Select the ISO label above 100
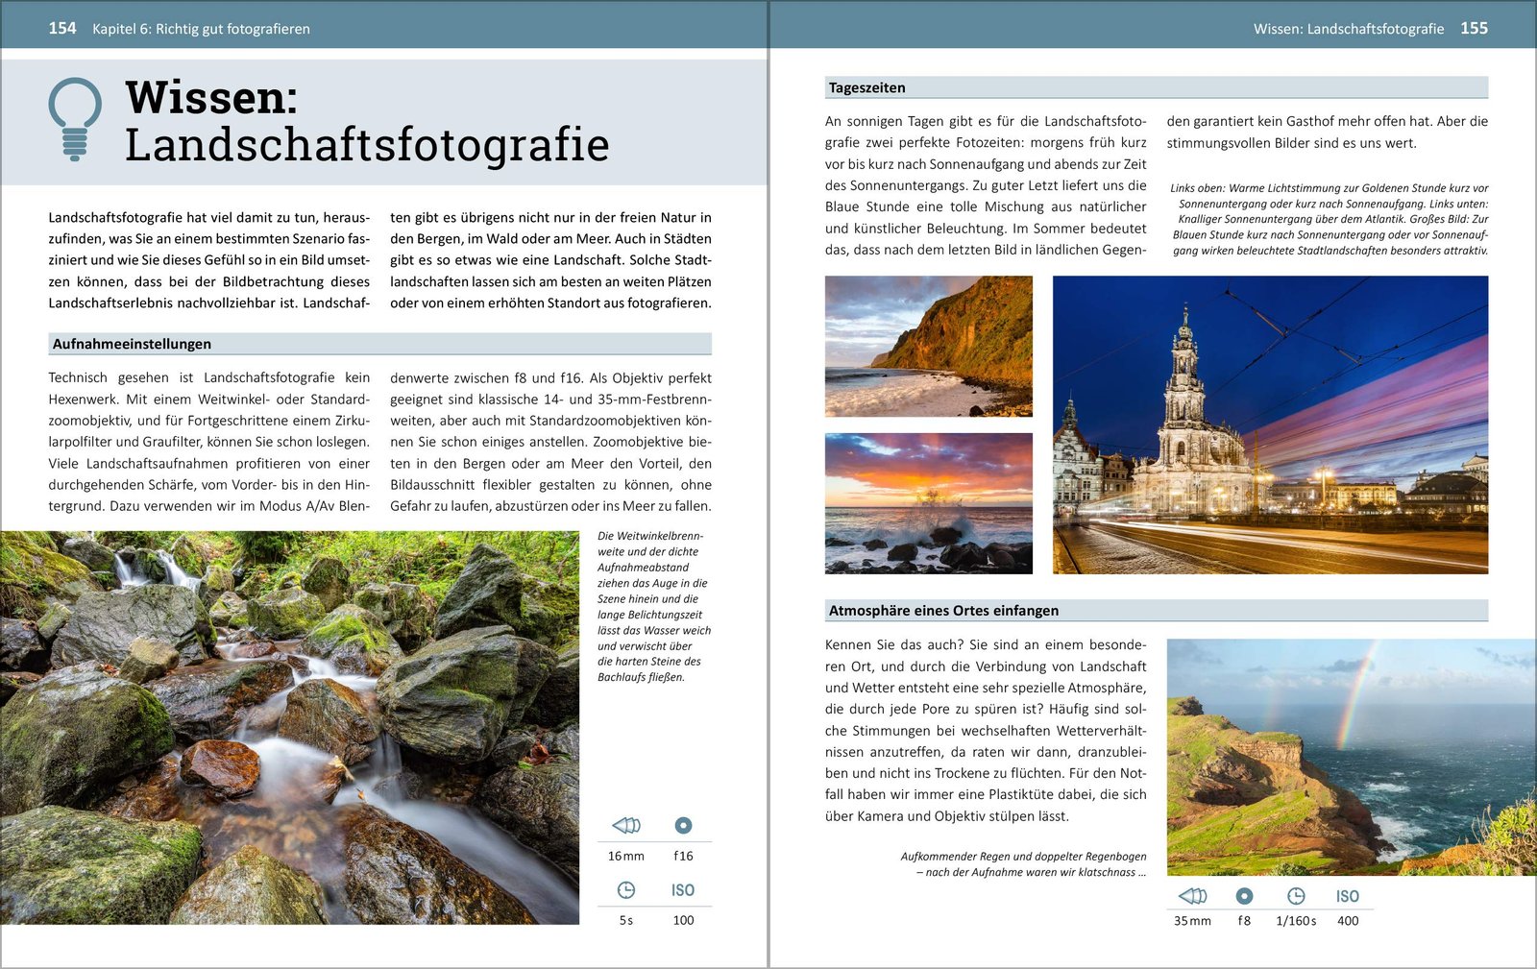The width and height of the screenshot is (1537, 969). (684, 888)
